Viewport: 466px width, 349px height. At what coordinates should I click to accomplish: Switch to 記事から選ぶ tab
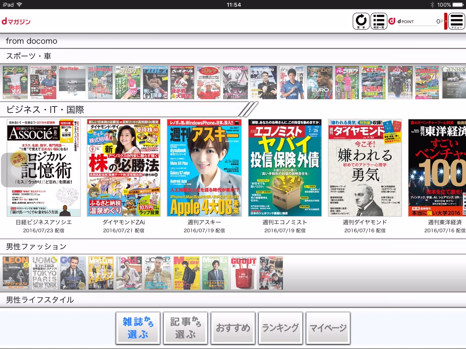(185, 328)
